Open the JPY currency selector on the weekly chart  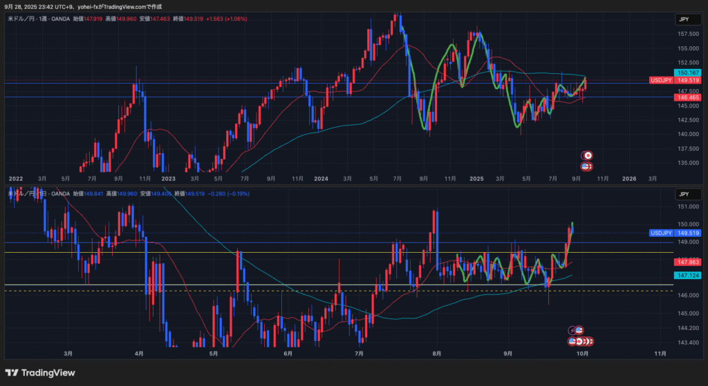coord(684,20)
